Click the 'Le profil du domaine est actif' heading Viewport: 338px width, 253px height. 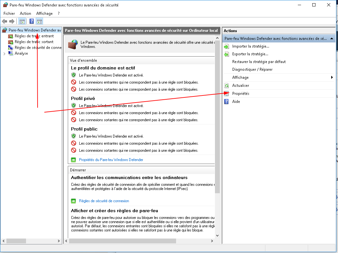[103, 68]
